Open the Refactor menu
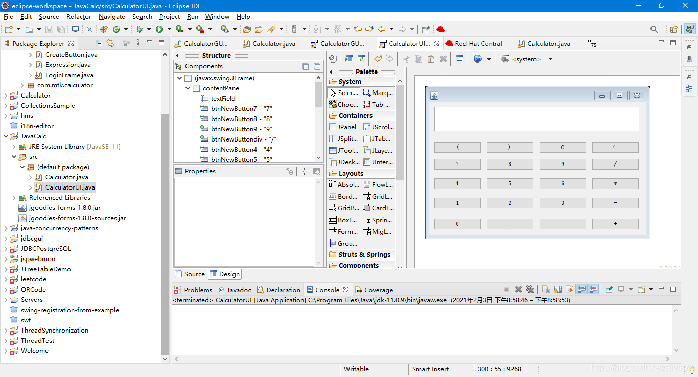The height and width of the screenshot is (377, 698). 79,16
